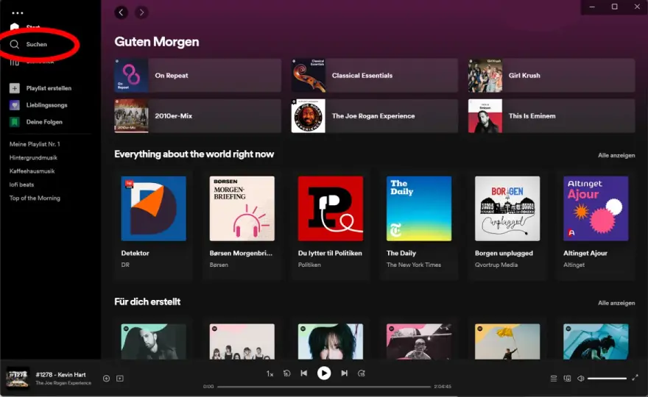Open the Kaffeehausmusik playlist
Image resolution: width=648 pixels, height=397 pixels.
coord(32,171)
